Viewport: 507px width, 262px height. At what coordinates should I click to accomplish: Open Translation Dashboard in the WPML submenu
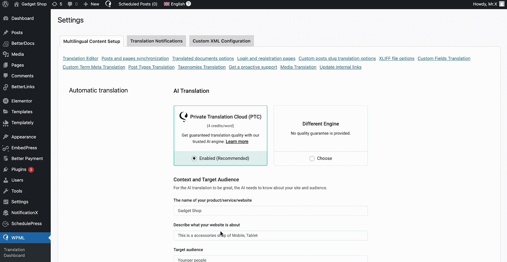coord(14,253)
